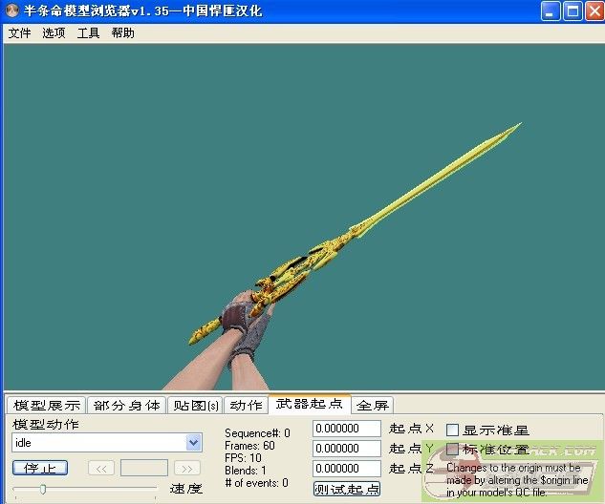Open the 文件 menu
The image size is (605, 504).
(19, 33)
